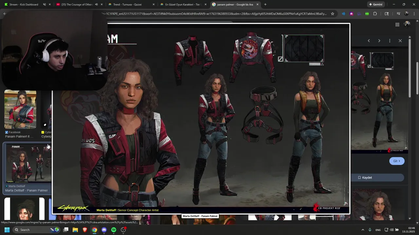Mute the Kick Dashboard tab audio icon
The width and height of the screenshot is (419, 235).
point(44,5)
